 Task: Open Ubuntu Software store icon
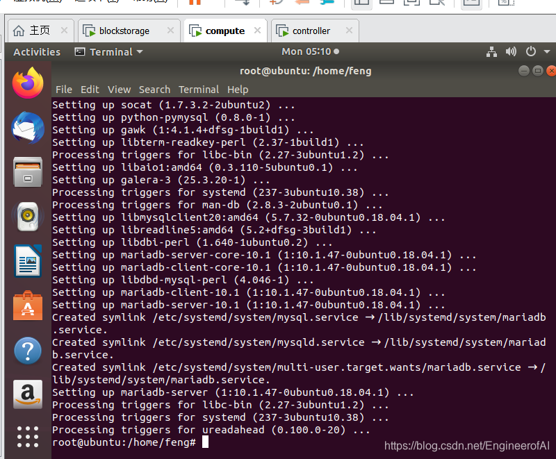click(x=28, y=306)
